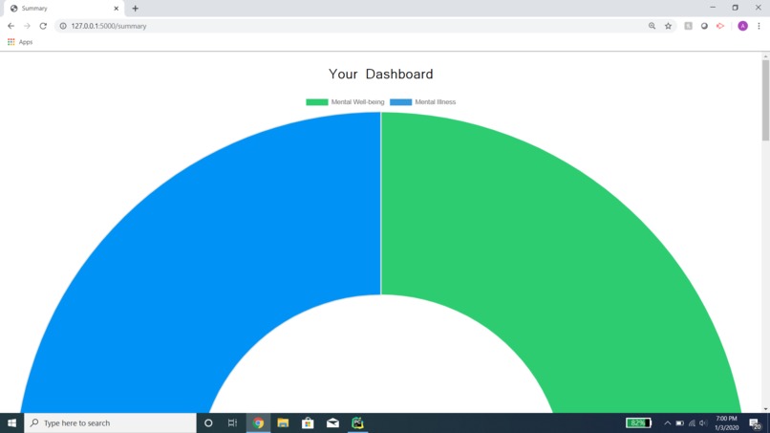
Task: Click the red extension icon
Action: (x=720, y=26)
